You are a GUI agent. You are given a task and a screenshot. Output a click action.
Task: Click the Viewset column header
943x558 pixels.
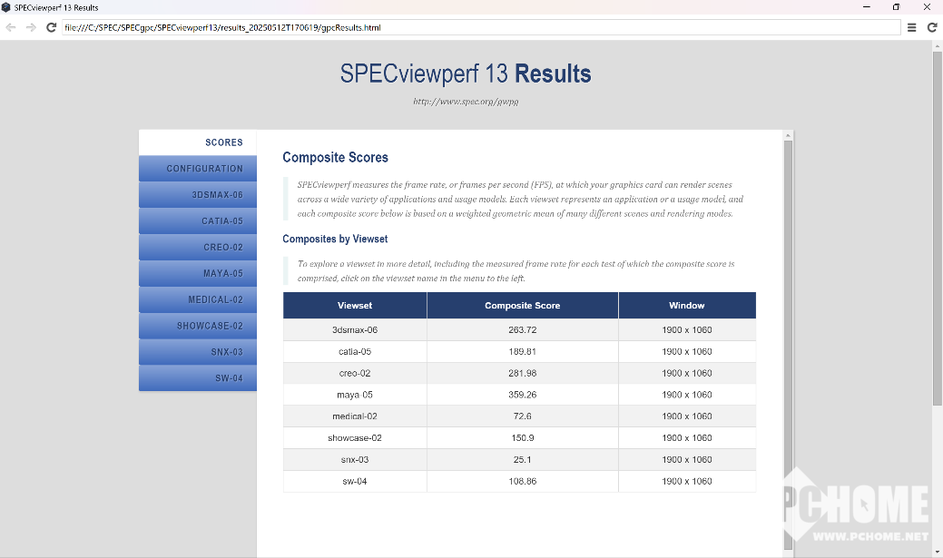click(355, 306)
